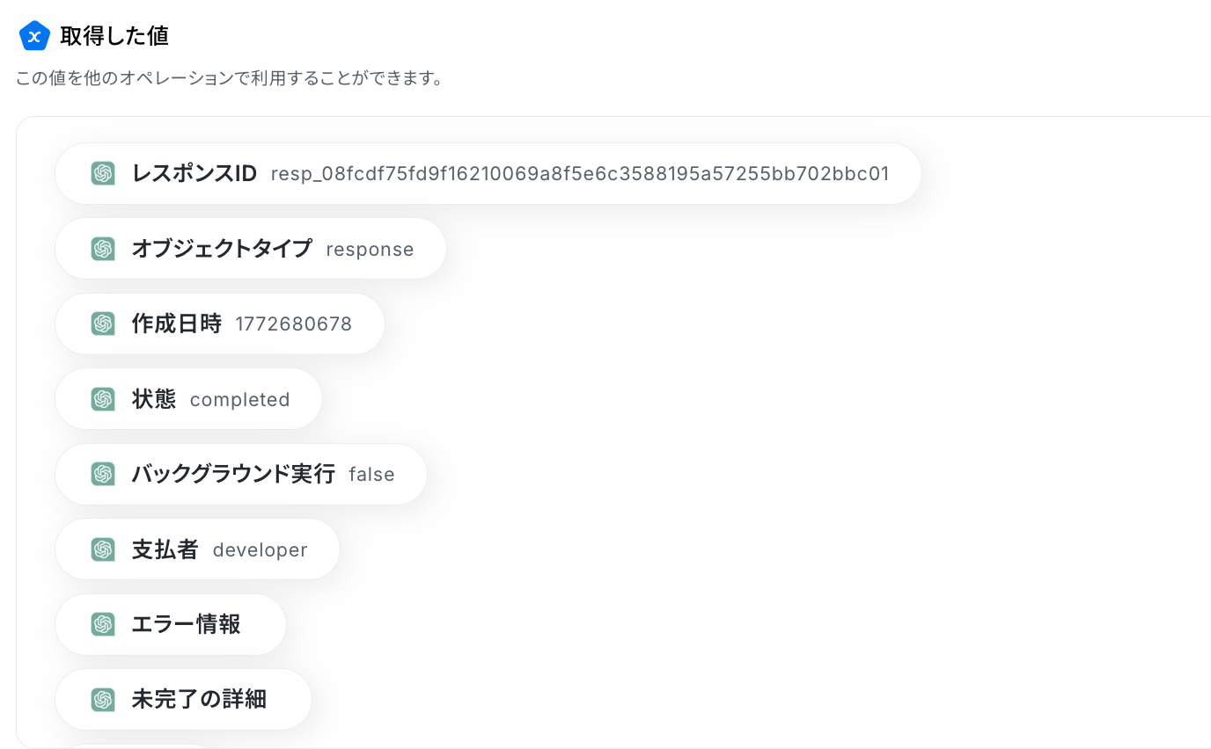
Task: Choose the 未完了の詳細 label
Action: 199,700
